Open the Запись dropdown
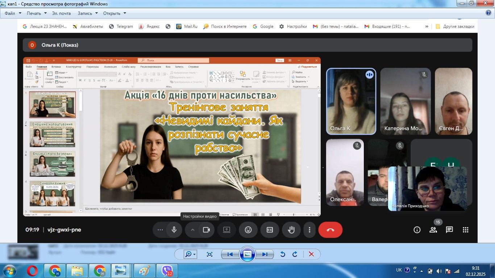This screenshot has height=278, width=495. point(87,13)
